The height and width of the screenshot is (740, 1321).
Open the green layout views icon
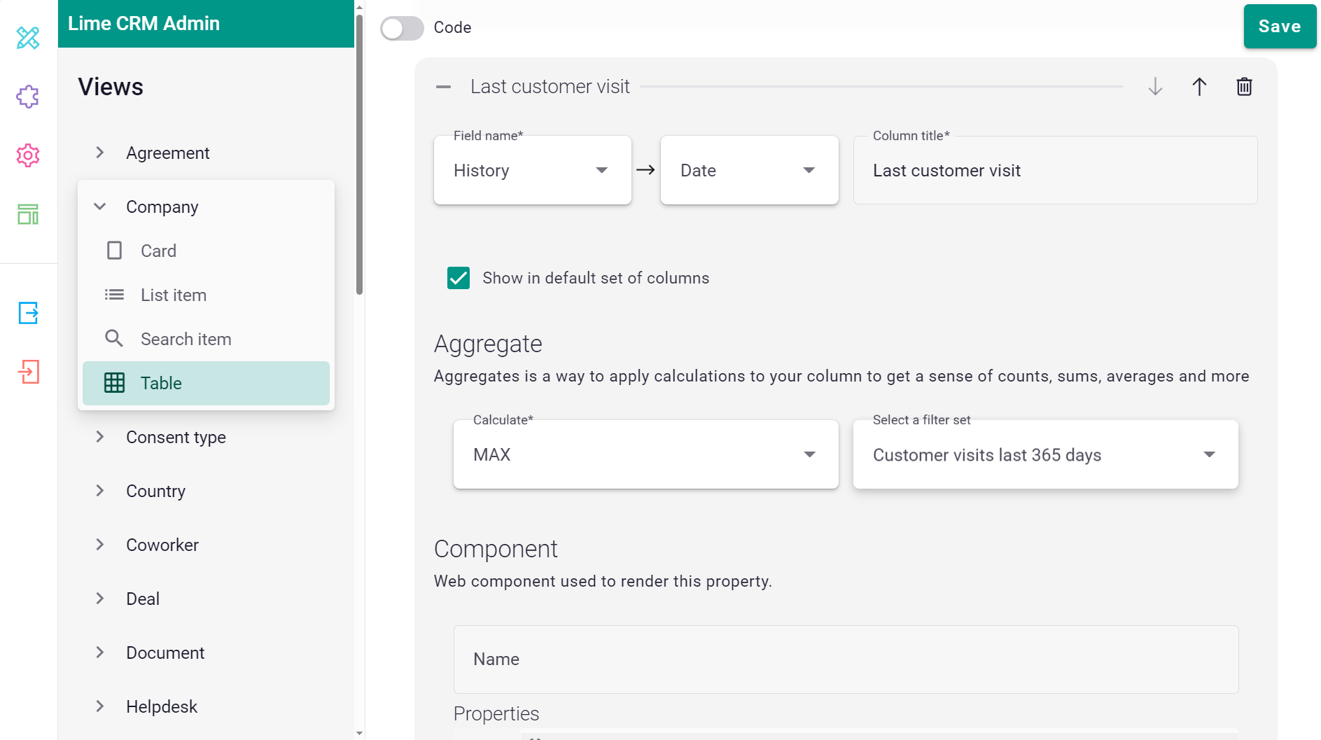(28, 214)
